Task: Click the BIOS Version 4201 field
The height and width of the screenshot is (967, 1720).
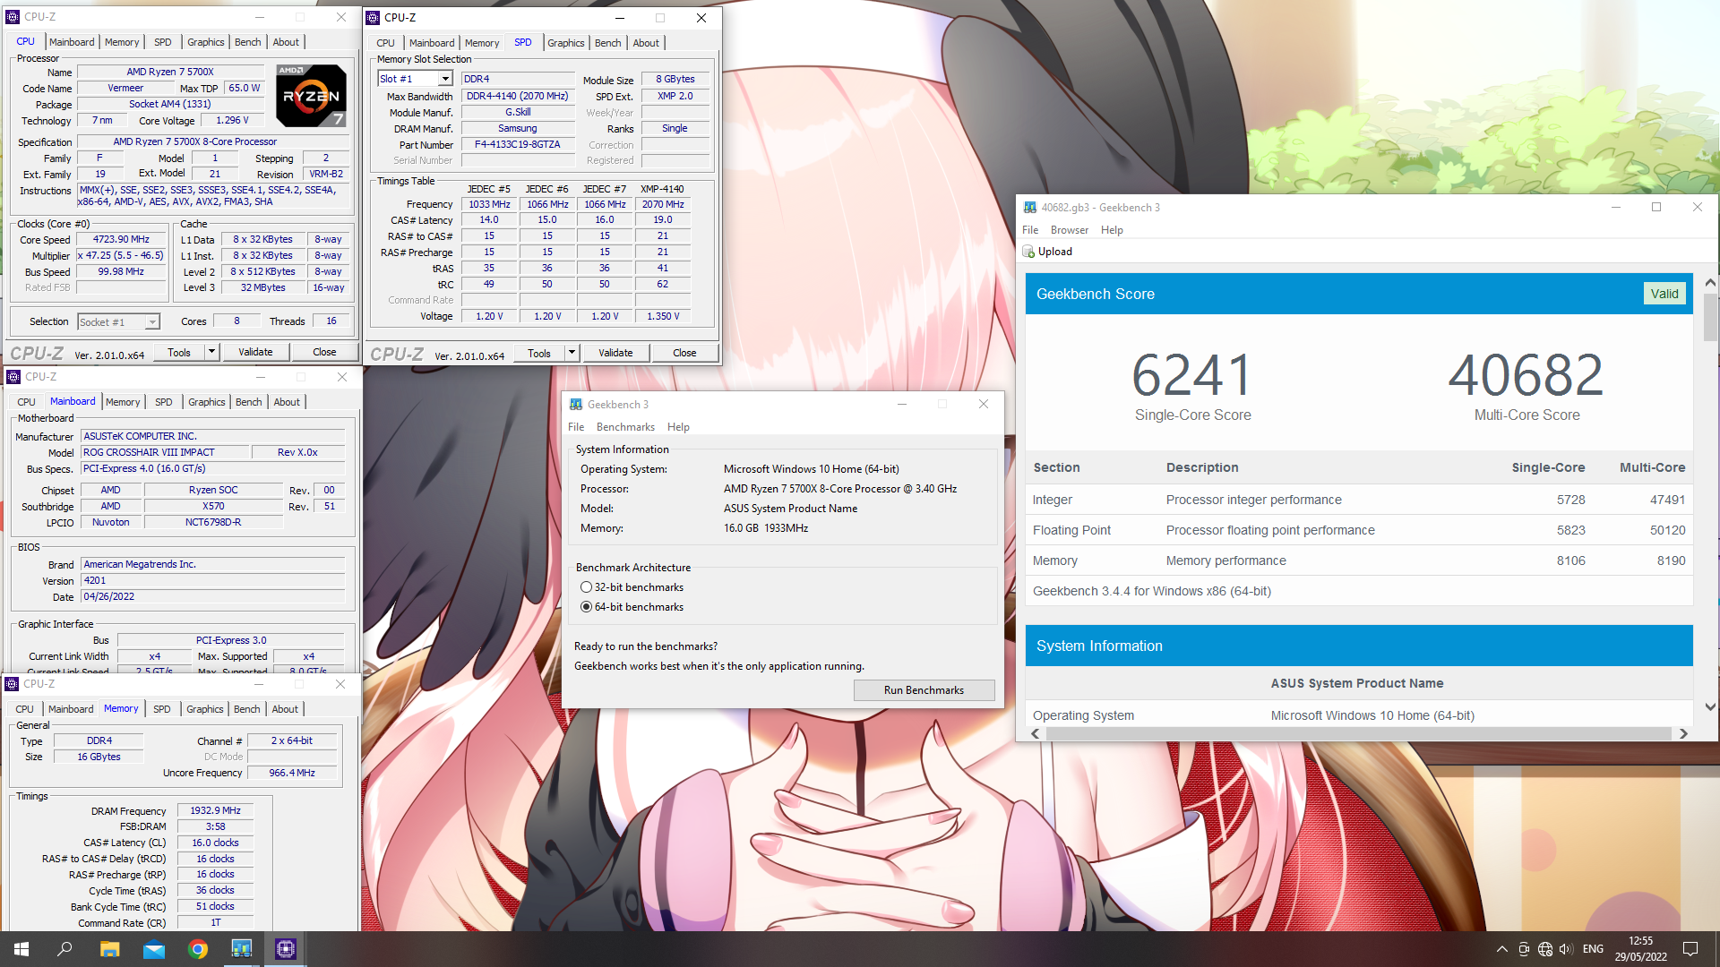Action: [212, 580]
